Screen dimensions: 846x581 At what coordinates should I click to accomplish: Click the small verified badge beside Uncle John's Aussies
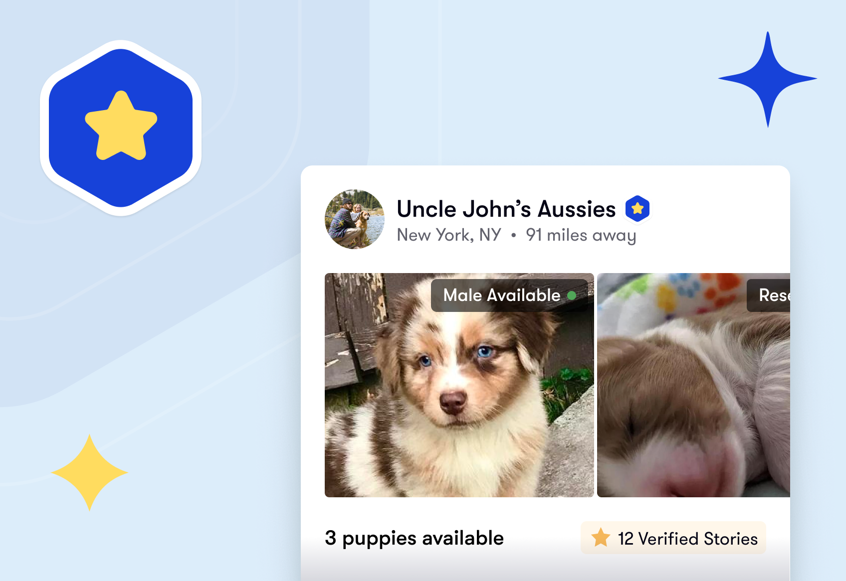click(637, 209)
